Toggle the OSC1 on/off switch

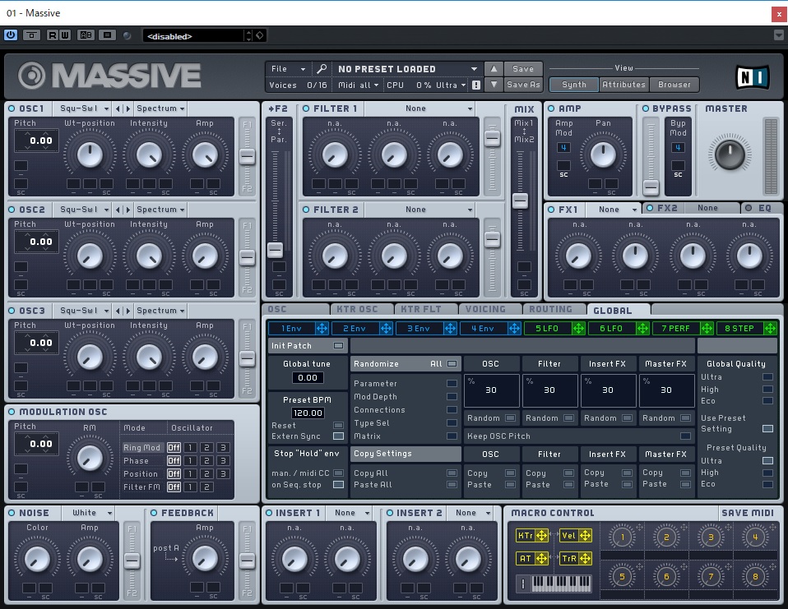point(12,108)
